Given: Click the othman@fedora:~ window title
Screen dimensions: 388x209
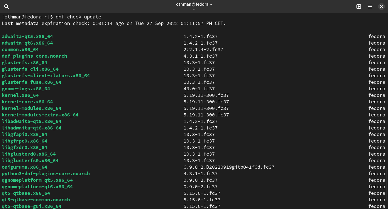Looking at the screenshot, I should pyautogui.click(x=194, y=4).
